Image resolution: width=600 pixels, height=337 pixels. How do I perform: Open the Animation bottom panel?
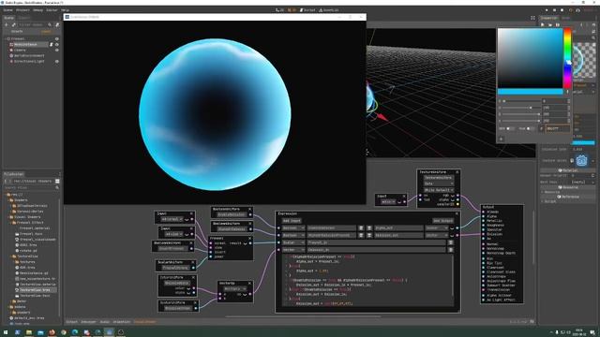(122, 322)
